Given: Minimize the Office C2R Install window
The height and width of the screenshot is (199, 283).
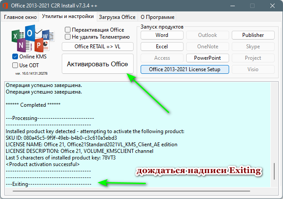Looking at the screenshot, I should (233, 6).
